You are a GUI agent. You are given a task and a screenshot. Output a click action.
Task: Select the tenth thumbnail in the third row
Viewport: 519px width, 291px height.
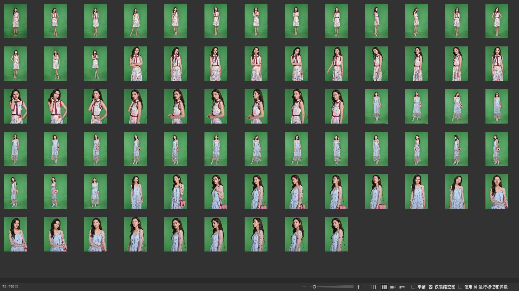point(376,106)
